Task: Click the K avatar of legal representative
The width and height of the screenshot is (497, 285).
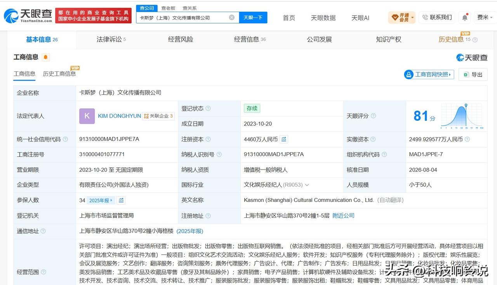Action: [x=87, y=116]
